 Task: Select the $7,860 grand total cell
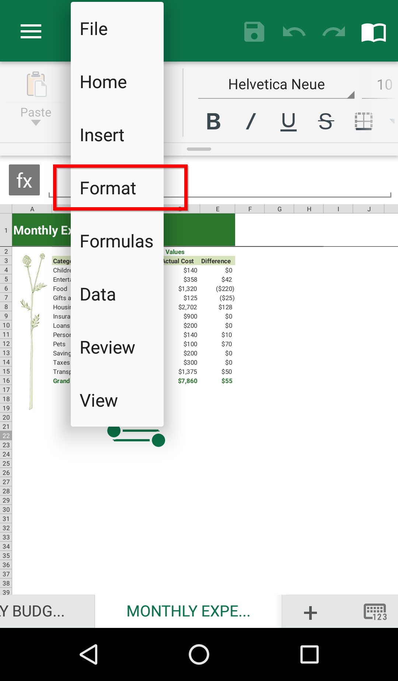tap(188, 381)
